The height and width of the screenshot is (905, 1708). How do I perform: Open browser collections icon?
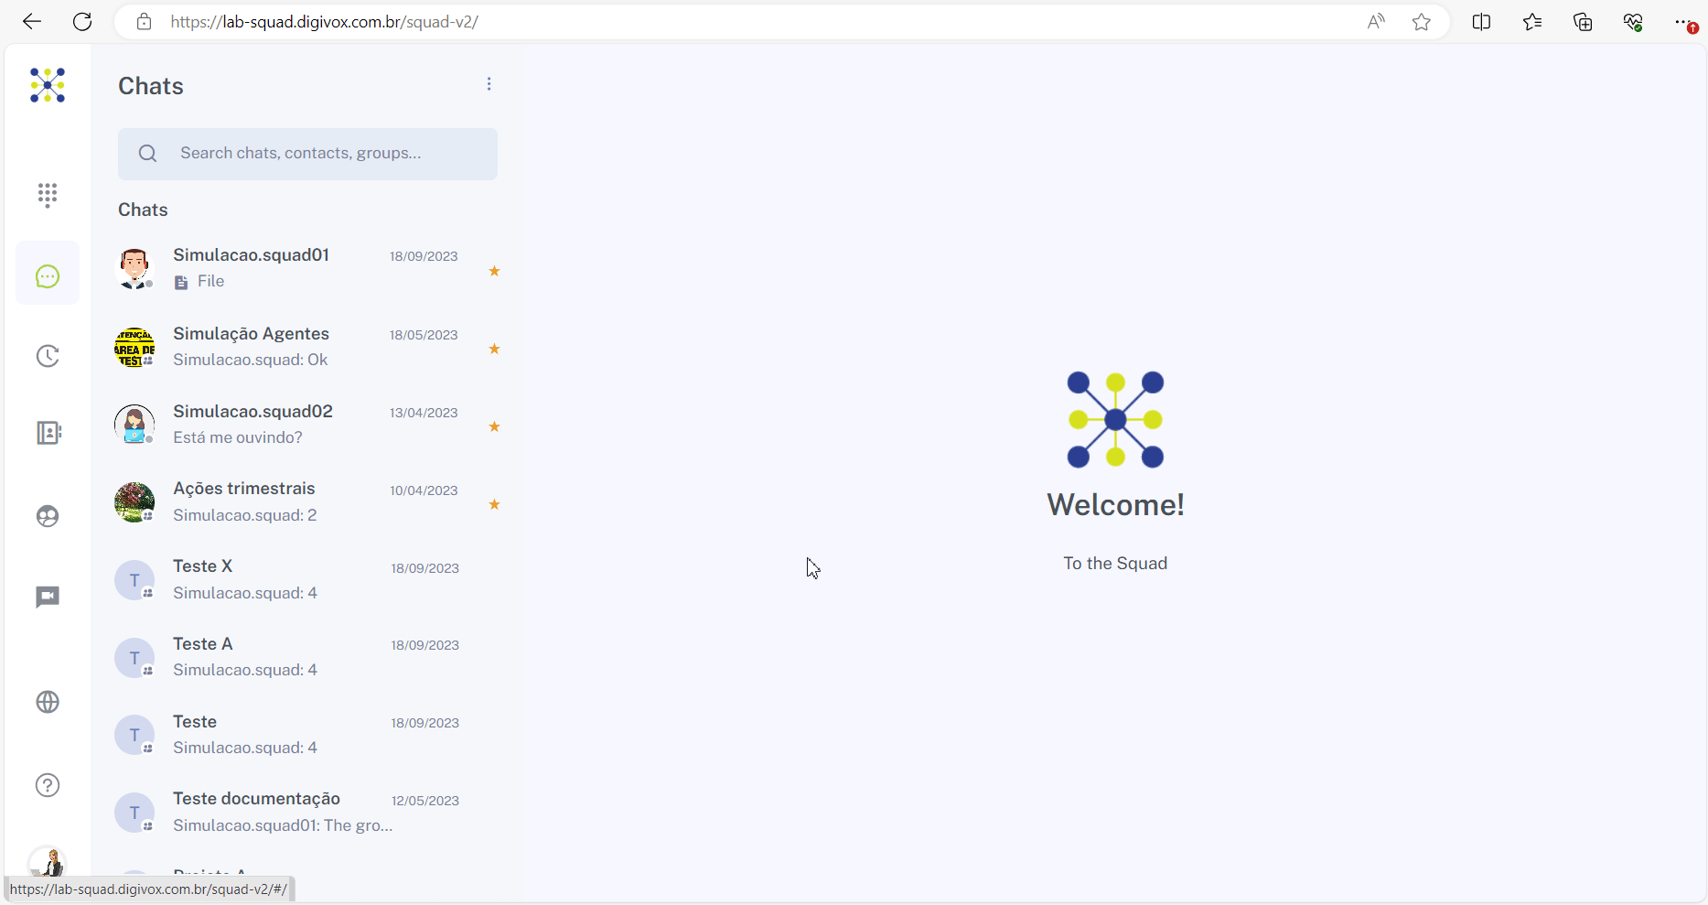pos(1583,22)
